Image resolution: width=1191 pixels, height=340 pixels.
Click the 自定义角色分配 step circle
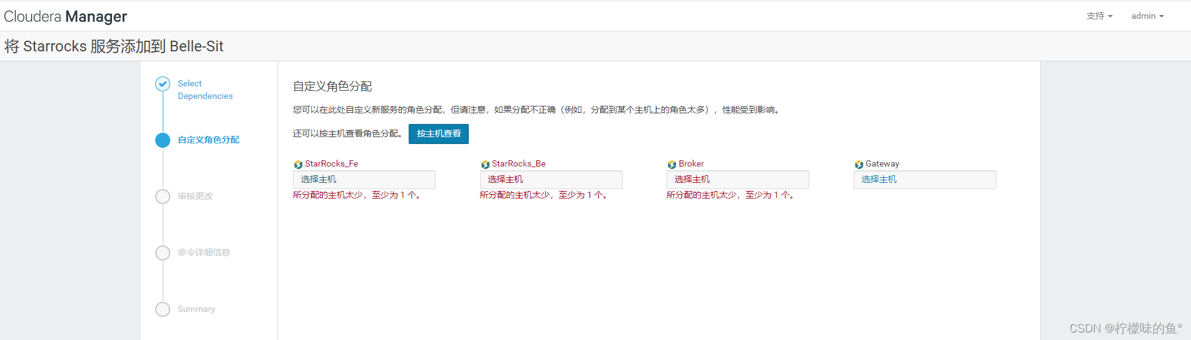163,140
